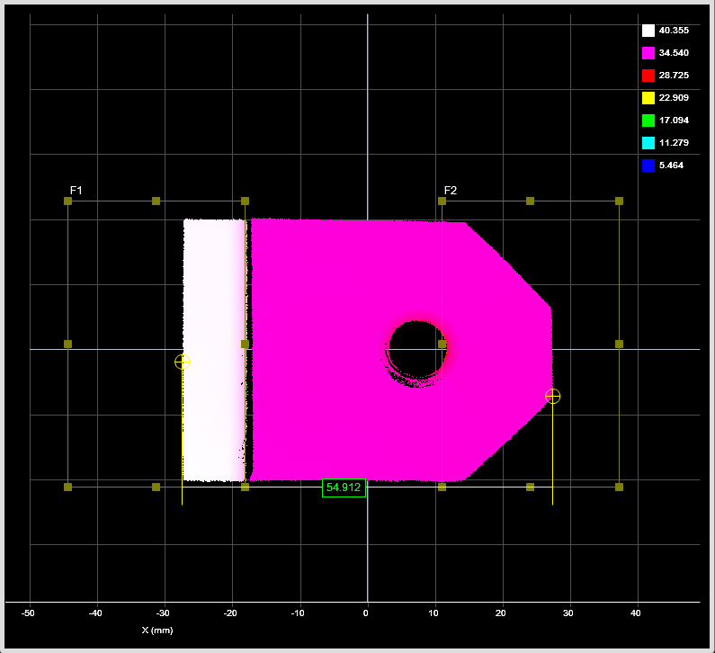Click the red legend swatch

[x=648, y=76]
